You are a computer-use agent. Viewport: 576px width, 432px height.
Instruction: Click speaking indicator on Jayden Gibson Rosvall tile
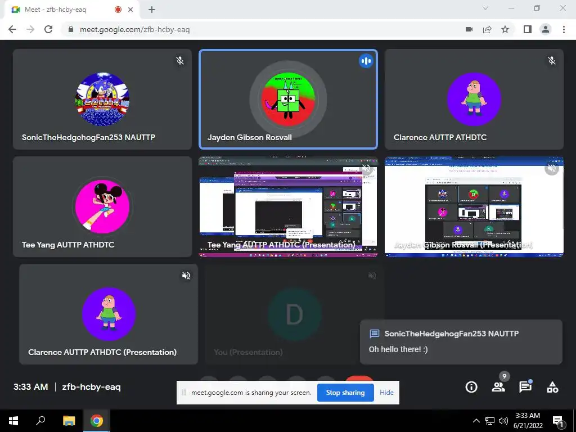(366, 61)
